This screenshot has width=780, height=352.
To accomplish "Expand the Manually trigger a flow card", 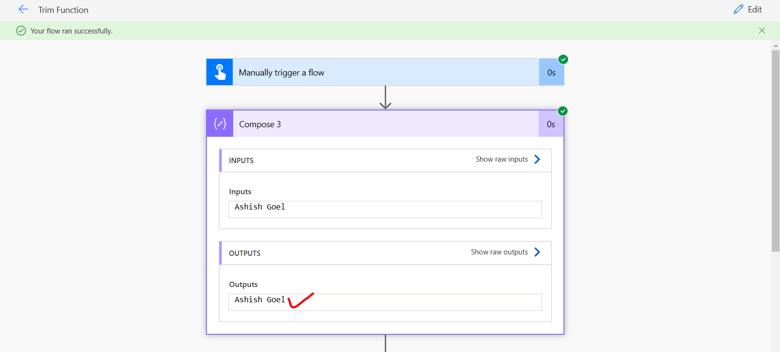I will 382,72.
